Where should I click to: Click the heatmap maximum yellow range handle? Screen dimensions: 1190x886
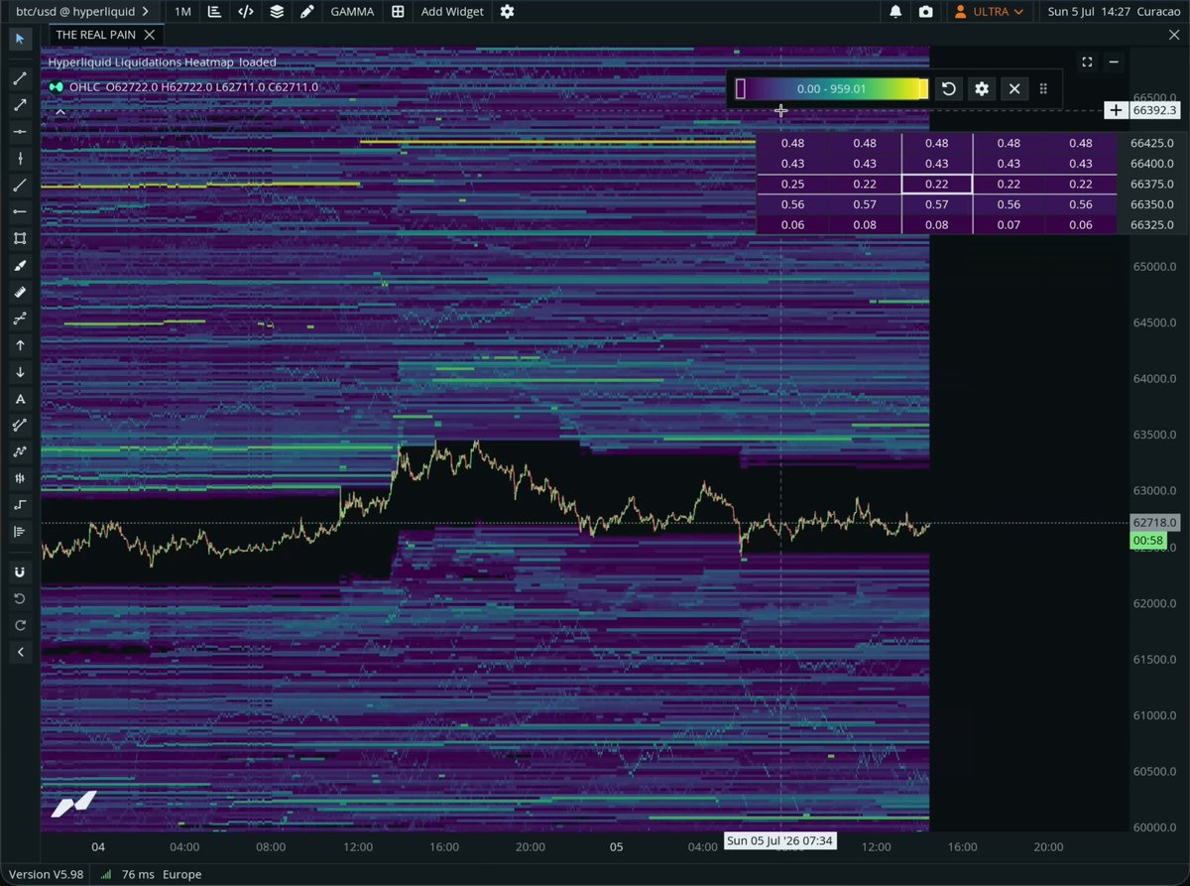(923, 88)
